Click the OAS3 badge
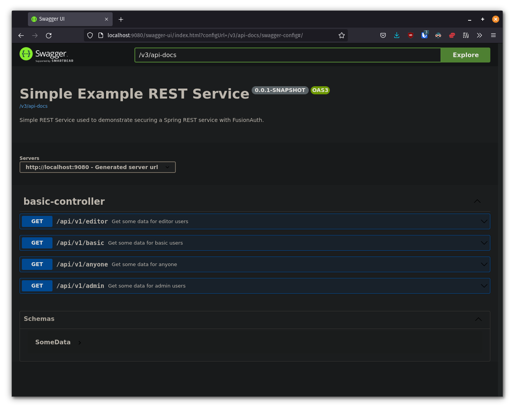Image resolution: width=516 pixels, height=411 pixels. [x=320, y=90]
